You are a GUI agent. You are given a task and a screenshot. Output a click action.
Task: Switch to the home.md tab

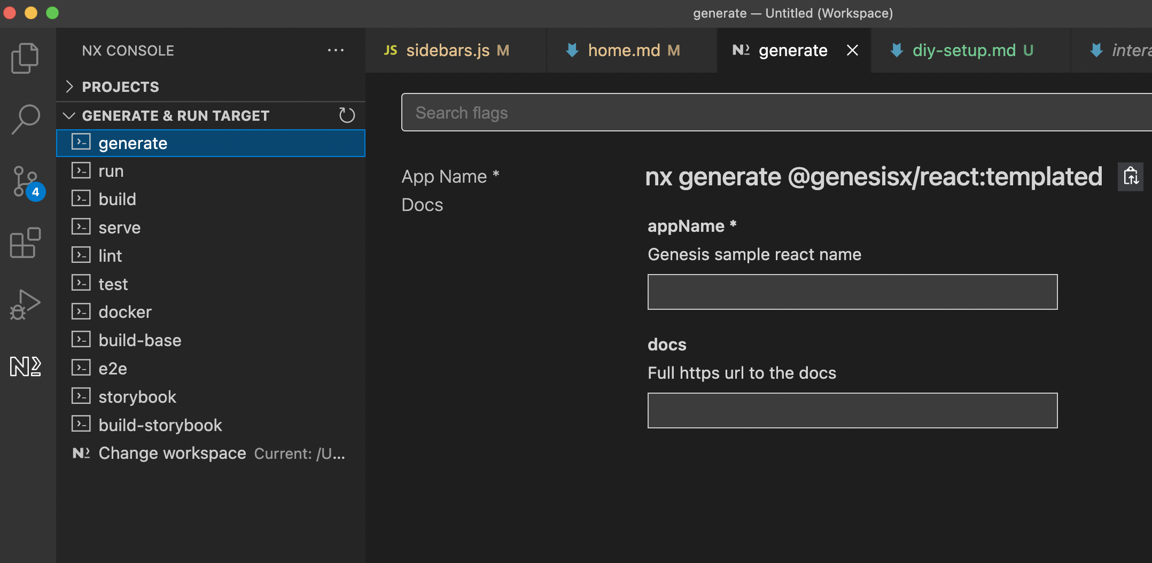click(632, 50)
